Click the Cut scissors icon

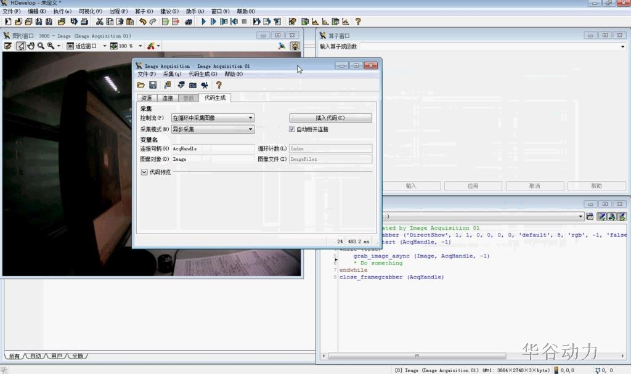point(99,22)
